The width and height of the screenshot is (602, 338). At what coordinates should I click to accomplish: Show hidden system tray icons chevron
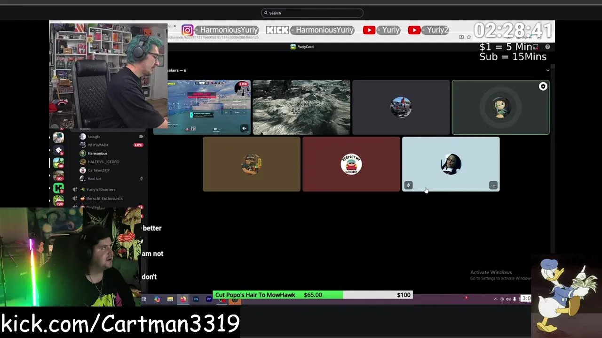pos(495,299)
